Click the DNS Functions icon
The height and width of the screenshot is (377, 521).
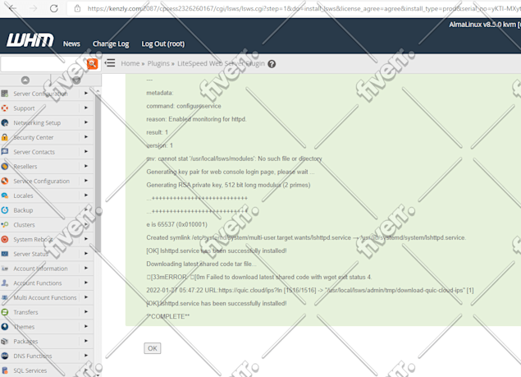[x=5, y=356]
